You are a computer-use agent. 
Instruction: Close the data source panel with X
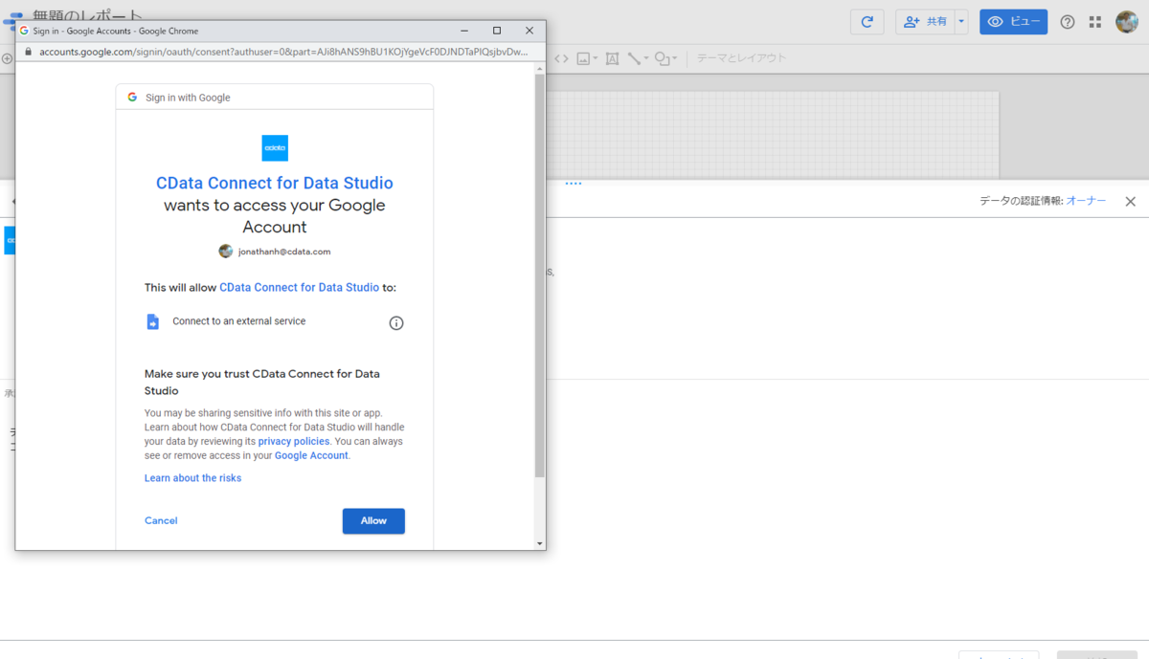[x=1130, y=202]
